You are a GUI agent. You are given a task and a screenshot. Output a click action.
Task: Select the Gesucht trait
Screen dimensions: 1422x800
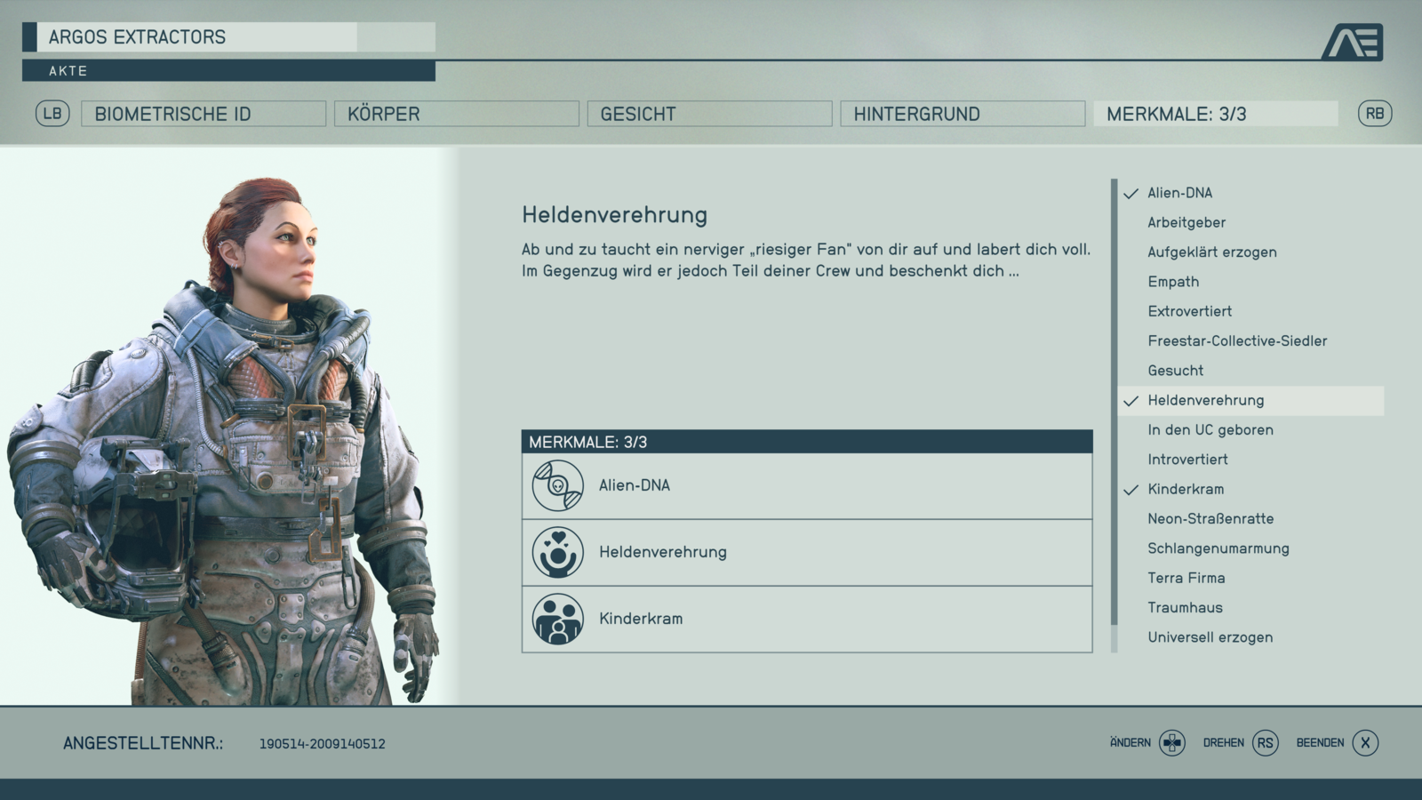[x=1252, y=371]
